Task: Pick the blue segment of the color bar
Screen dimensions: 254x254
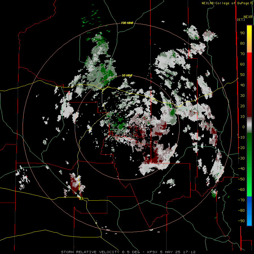Action: click(x=249, y=211)
